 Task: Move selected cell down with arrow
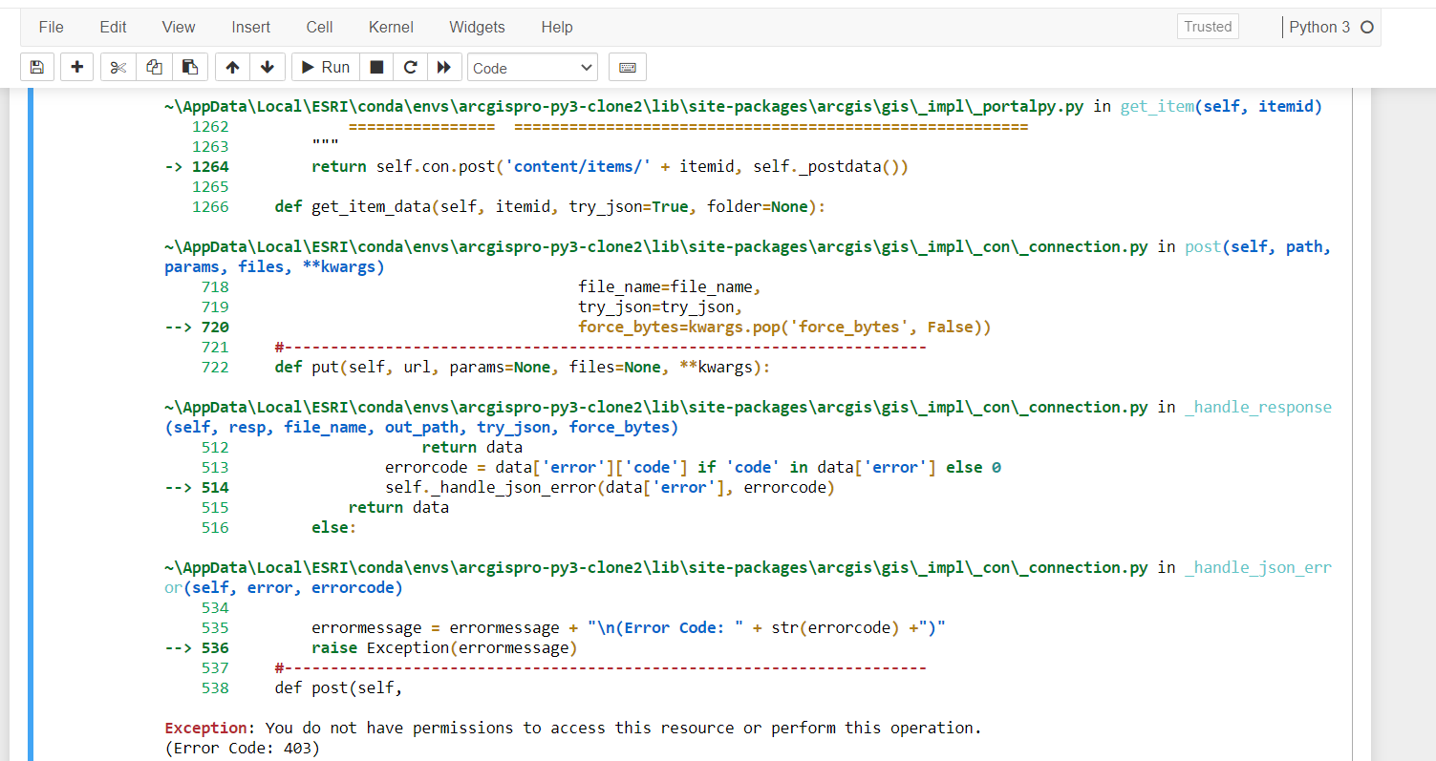[267, 68]
